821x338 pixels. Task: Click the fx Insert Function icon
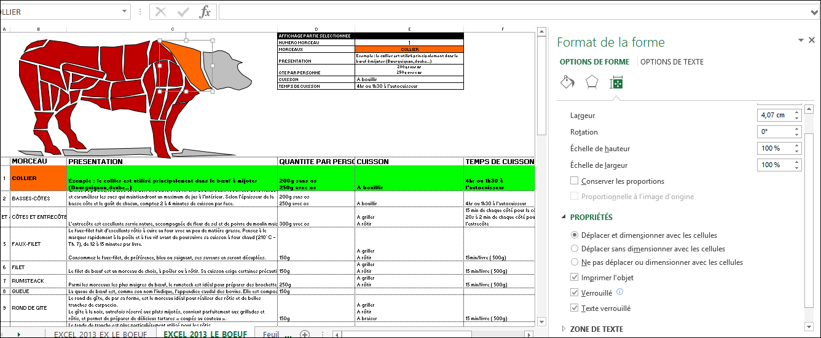click(x=205, y=12)
